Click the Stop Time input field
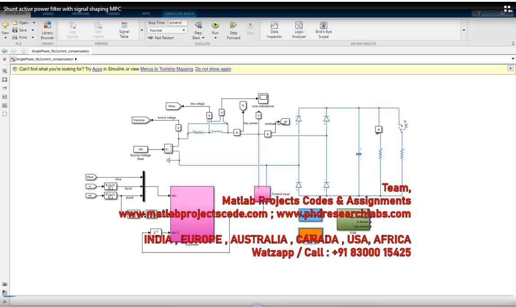This screenshot has width=516, height=307. pos(178,22)
